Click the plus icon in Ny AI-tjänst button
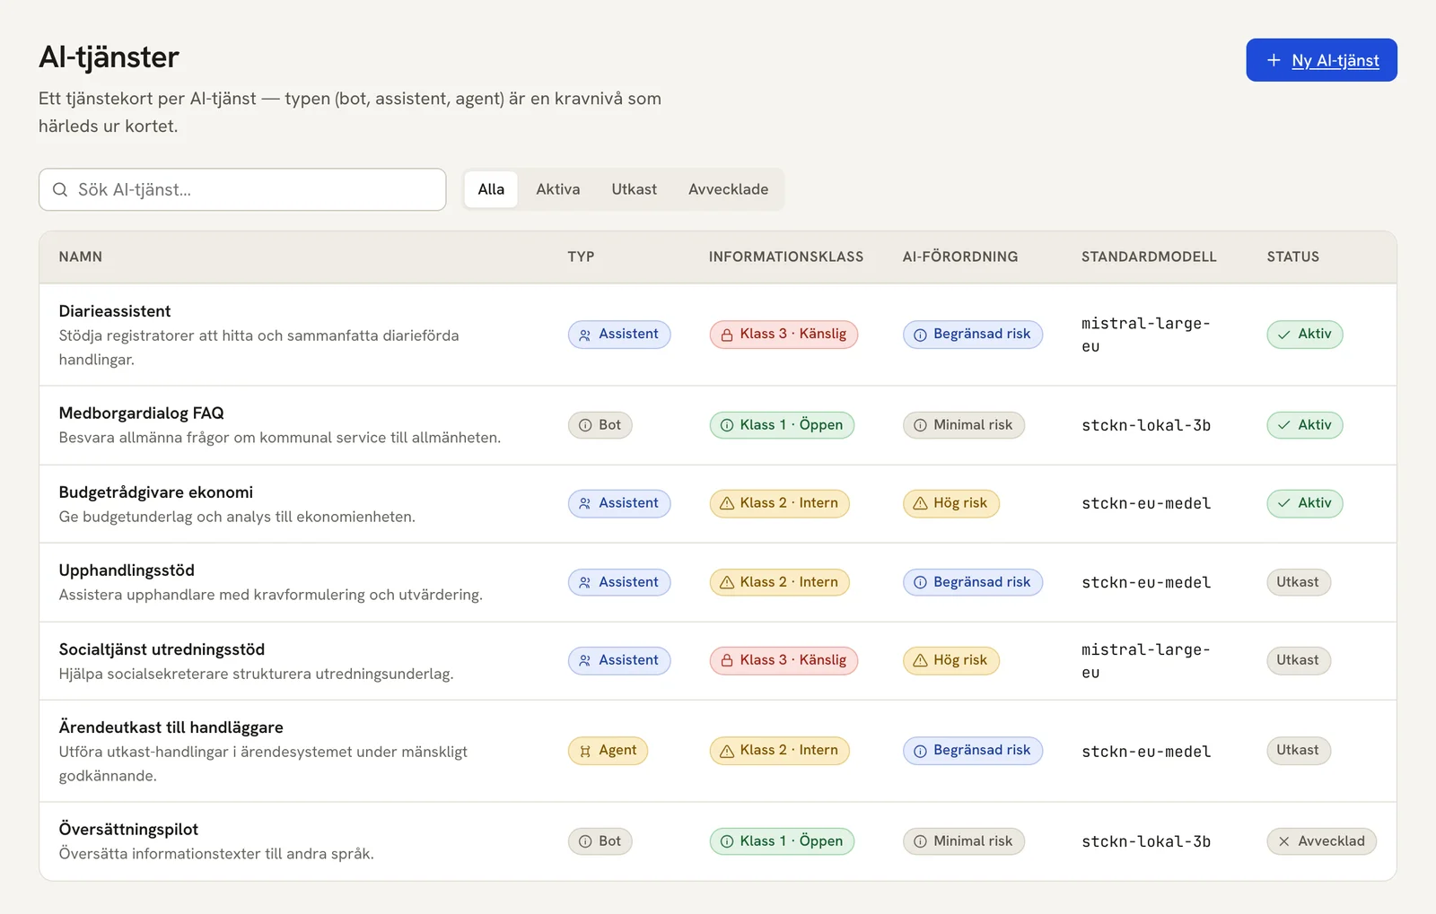This screenshot has width=1436, height=914. coord(1273,60)
